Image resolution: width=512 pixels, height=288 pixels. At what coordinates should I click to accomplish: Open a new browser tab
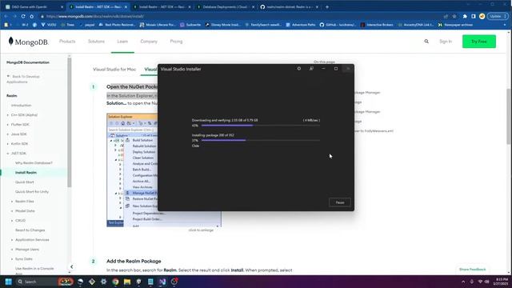(327, 7)
